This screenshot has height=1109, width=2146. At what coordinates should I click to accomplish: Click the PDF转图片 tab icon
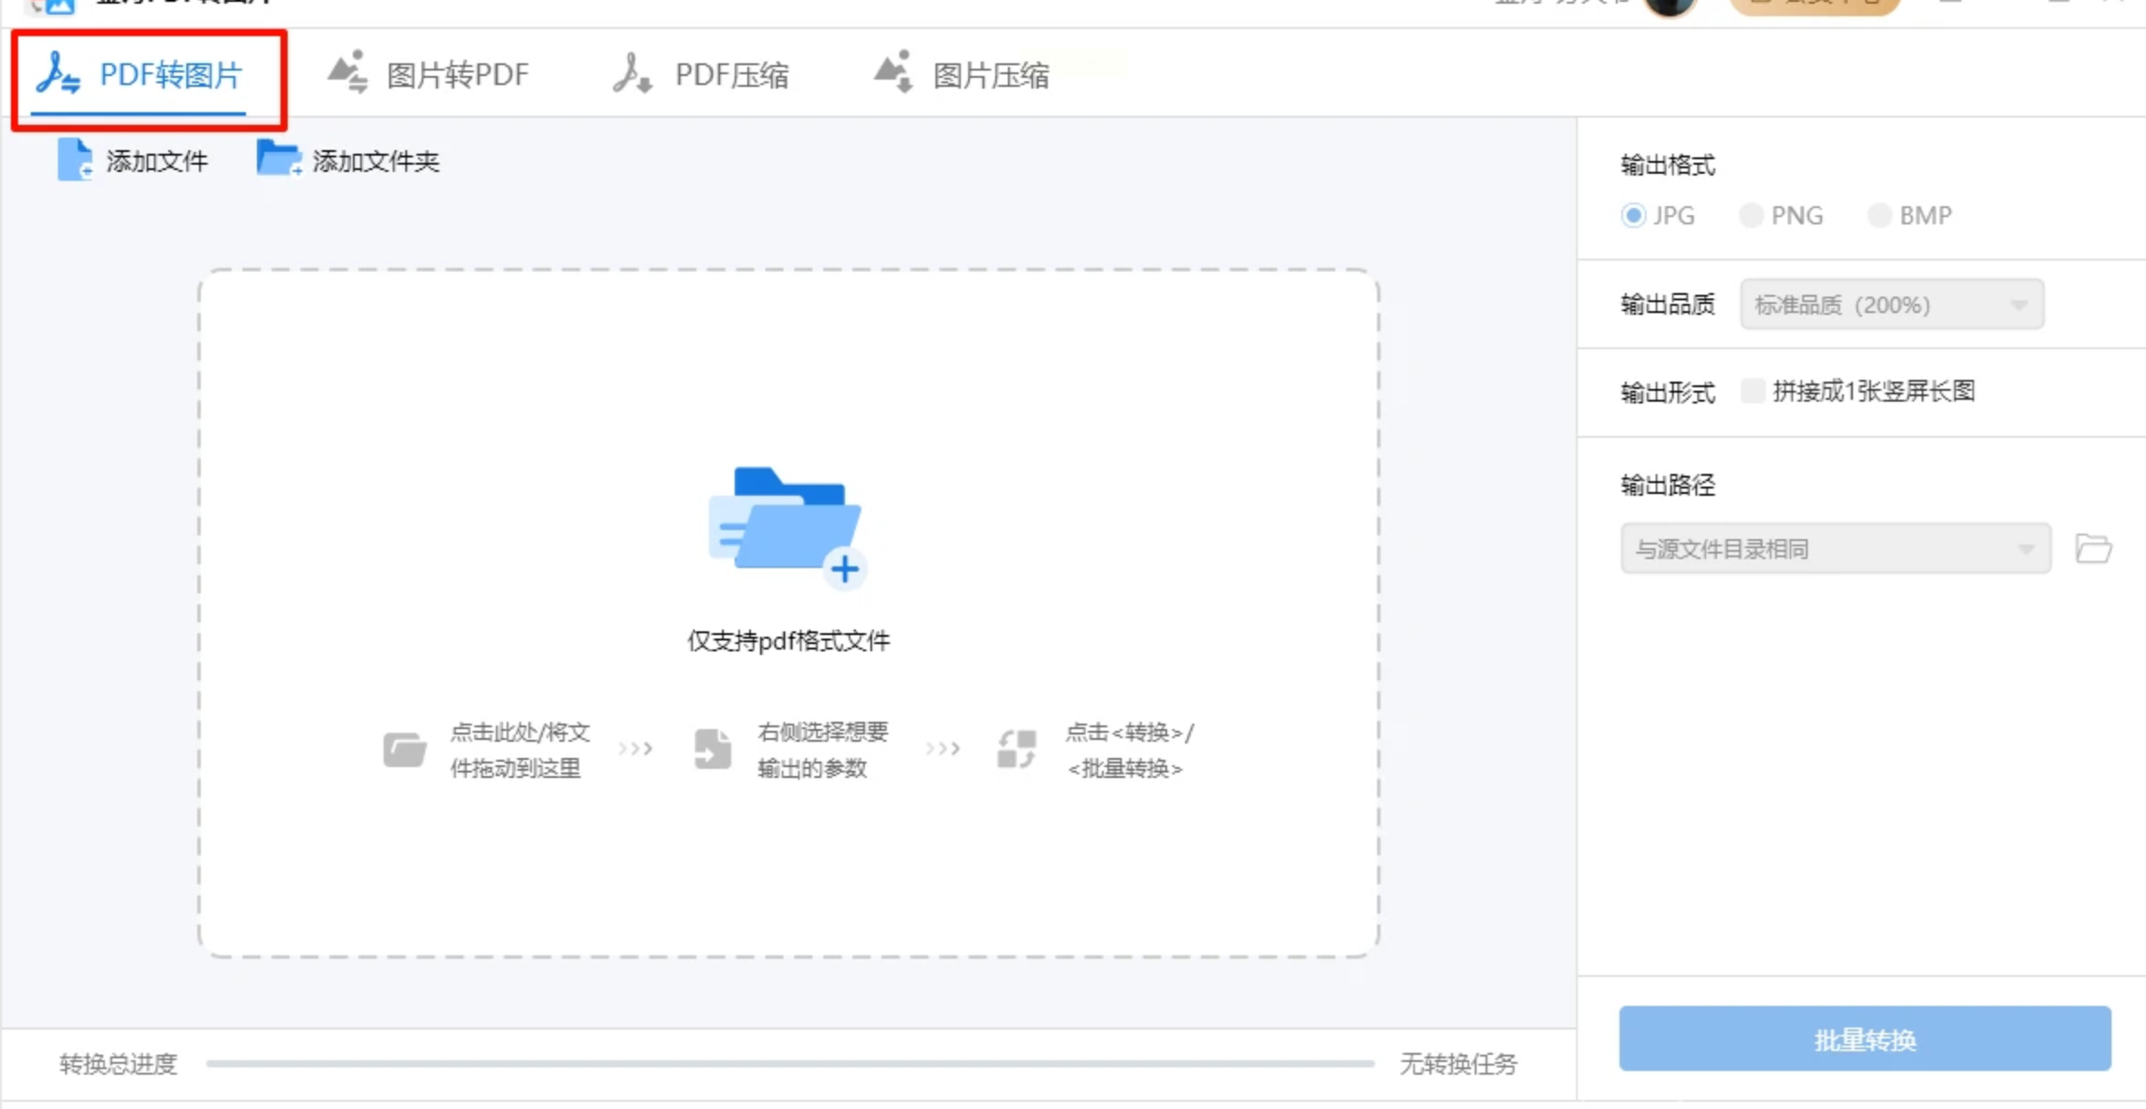[58, 73]
